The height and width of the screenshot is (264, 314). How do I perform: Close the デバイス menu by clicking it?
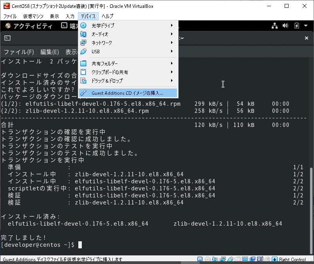tap(88, 16)
